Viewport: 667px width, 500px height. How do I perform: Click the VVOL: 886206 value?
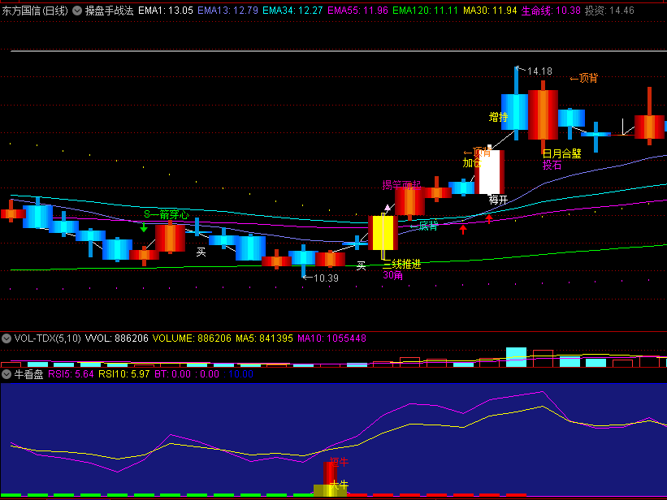(x=117, y=338)
